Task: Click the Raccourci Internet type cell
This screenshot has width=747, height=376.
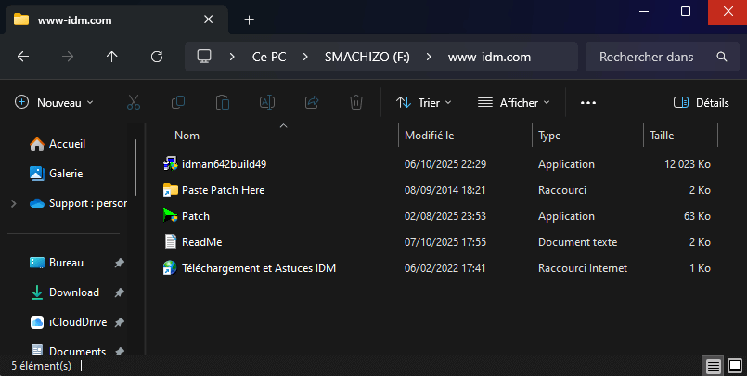Action: click(x=583, y=267)
